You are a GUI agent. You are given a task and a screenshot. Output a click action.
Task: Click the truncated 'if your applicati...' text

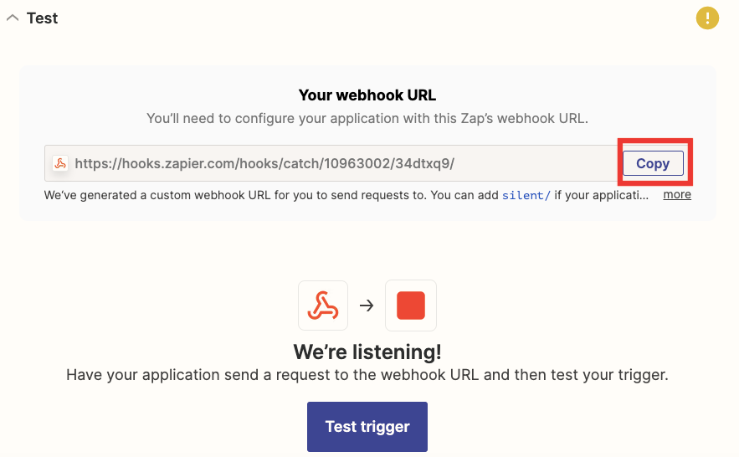(x=602, y=195)
